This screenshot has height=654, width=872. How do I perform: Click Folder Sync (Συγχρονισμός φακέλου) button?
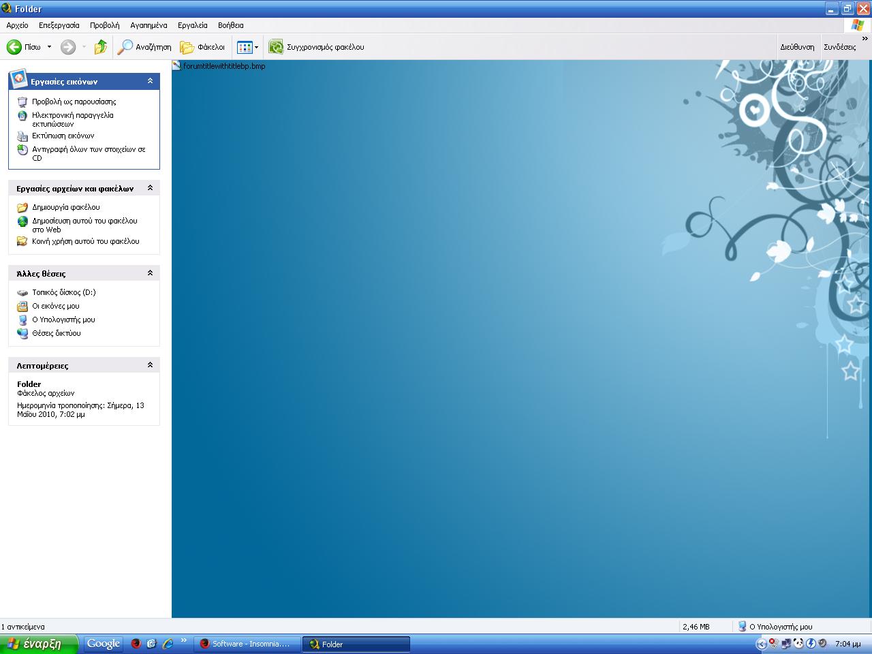[x=317, y=47]
